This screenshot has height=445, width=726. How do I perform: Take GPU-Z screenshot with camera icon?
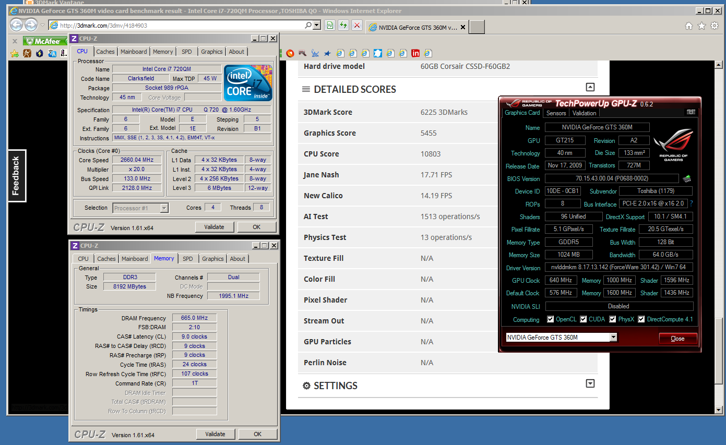[691, 112]
